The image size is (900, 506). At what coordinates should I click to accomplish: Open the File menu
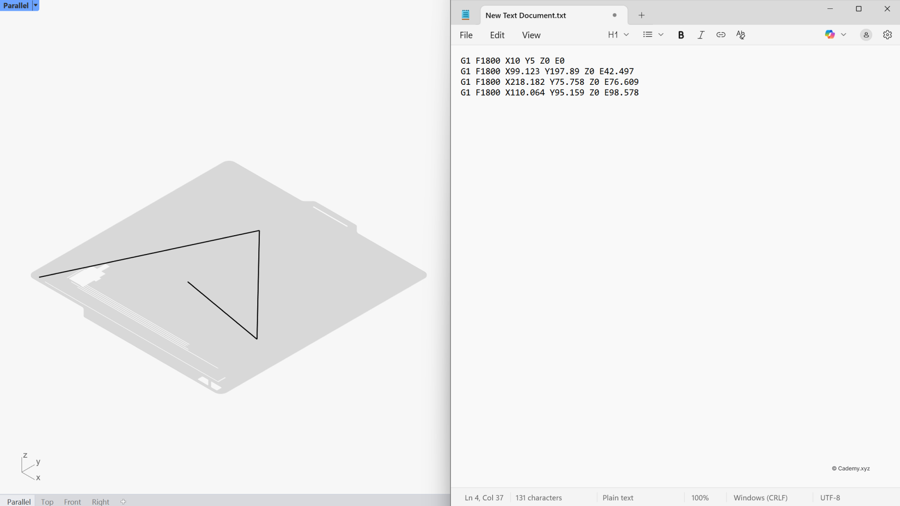click(x=466, y=35)
